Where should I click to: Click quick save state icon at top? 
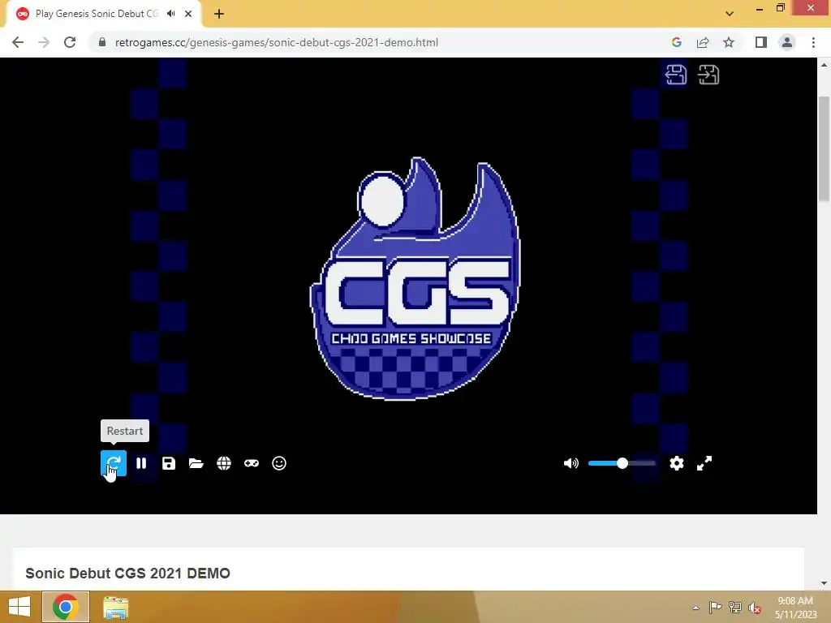pos(676,75)
